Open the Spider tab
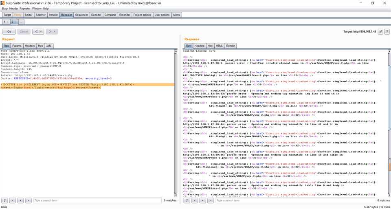The height and width of the screenshot is (209, 391). point(29,15)
